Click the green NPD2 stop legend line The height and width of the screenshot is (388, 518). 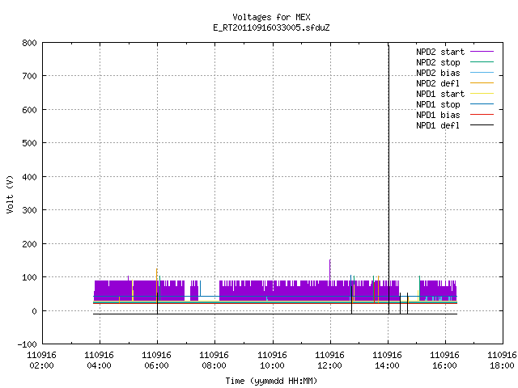coord(482,61)
